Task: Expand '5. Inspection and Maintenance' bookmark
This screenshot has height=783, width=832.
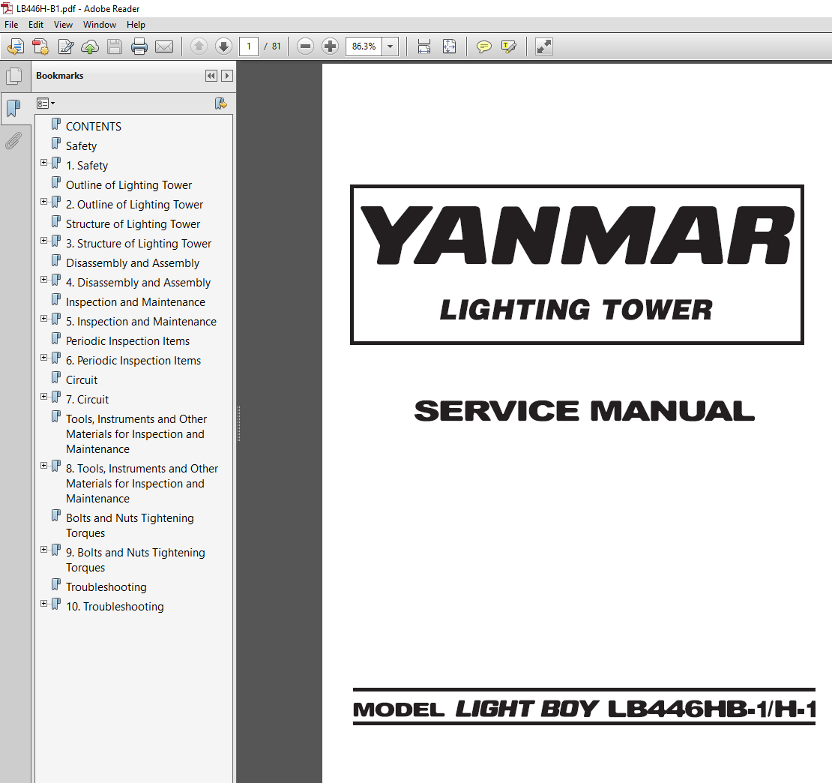Action: point(44,319)
